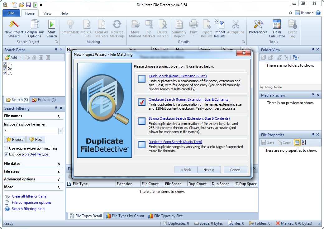The width and height of the screenshot is (324, 229).
Task: Check the Strong Checksum Search checkbox
Action: point(142,121)
